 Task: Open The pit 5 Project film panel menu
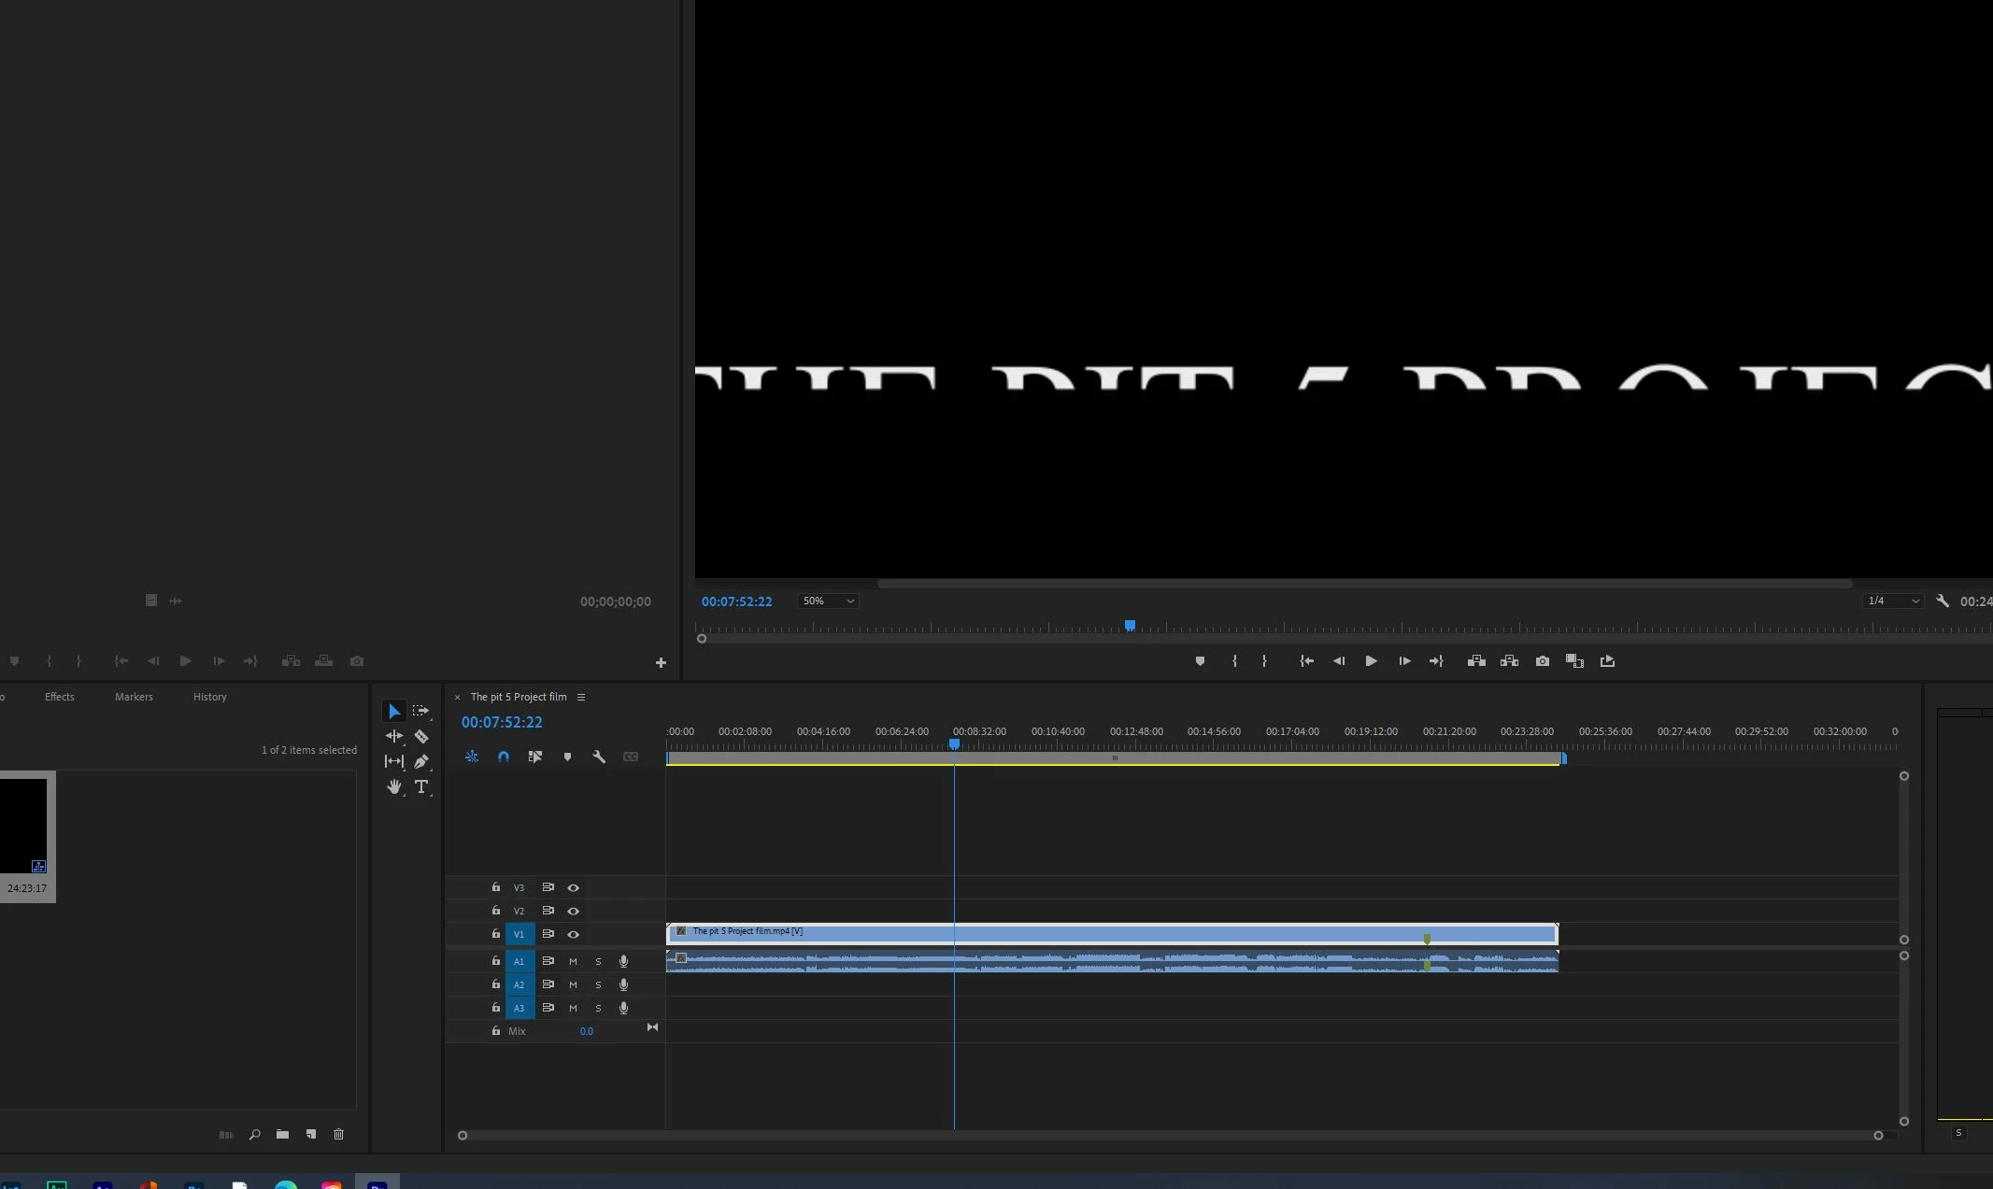click(x=581, y=697)
